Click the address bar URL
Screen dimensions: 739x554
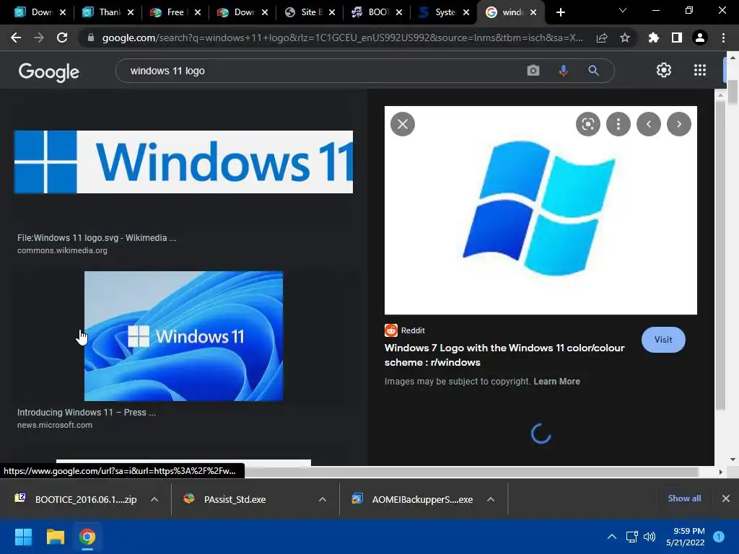343,38
